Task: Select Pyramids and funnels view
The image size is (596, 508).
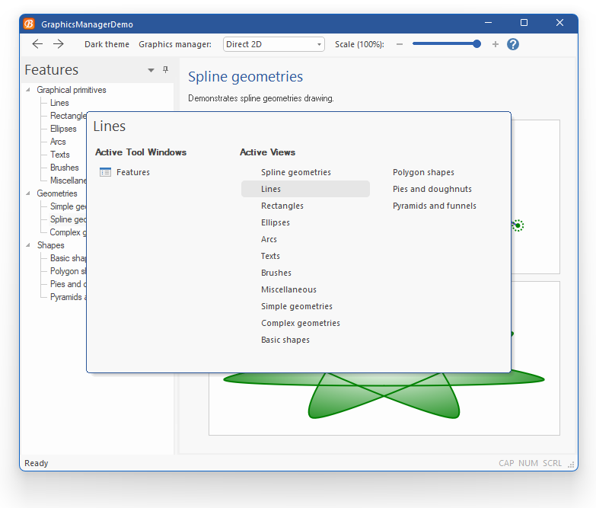Action: 435,206
